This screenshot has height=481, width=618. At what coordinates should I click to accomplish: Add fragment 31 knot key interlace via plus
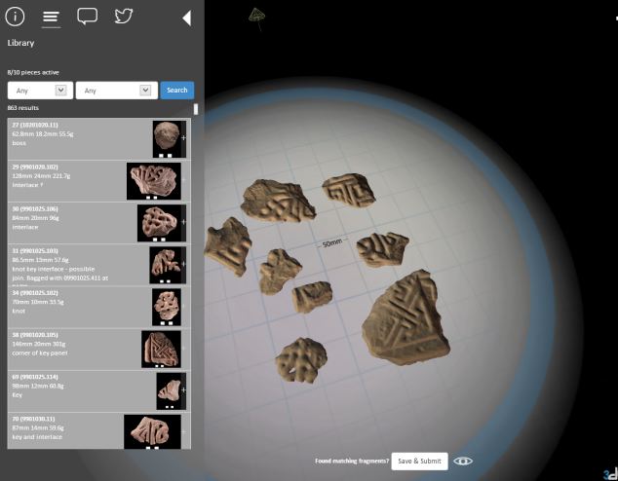pos(183,265)
